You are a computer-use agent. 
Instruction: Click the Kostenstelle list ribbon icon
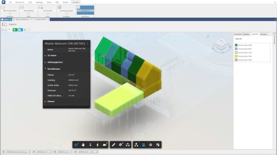(41, 7)
